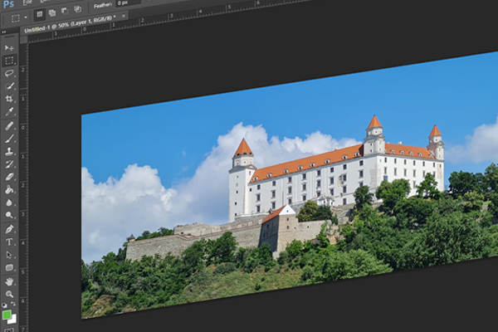Choose Subtract from selection mode
The width and height of the screenshot is (498, 332).
(65, 11)
